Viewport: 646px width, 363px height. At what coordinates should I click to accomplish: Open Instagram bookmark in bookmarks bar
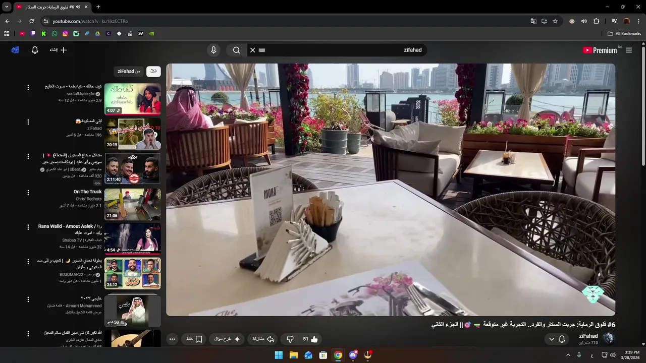tap(65, 34)
